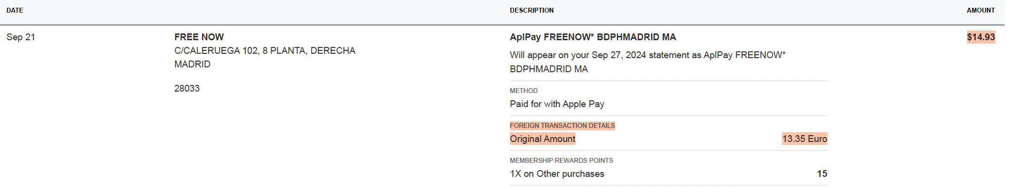Click the 15 rewards points value
This screenshot has height=188, width=1012.
point(822,174)
